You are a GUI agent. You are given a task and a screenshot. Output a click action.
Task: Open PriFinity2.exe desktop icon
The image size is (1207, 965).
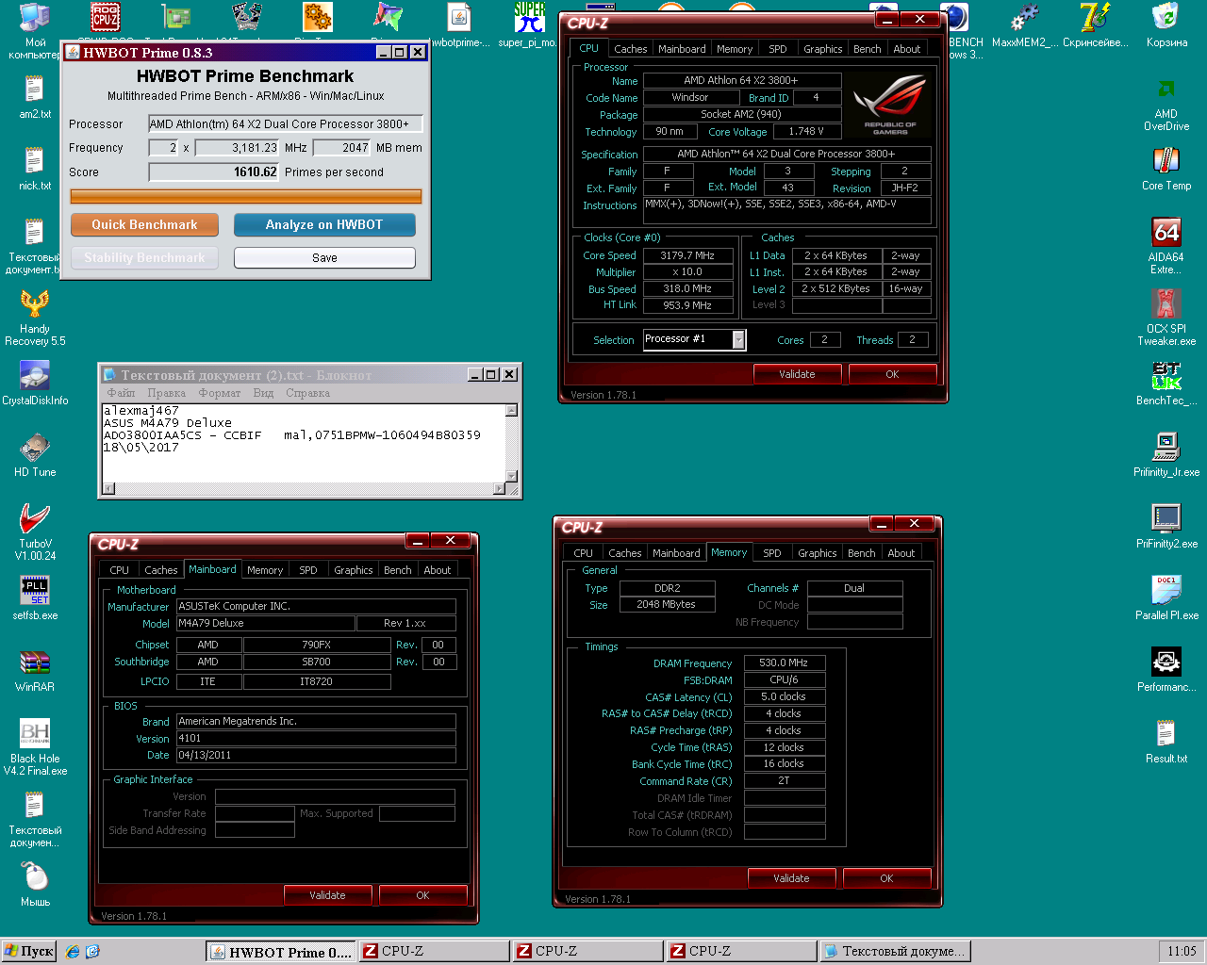click(1166, 527)
